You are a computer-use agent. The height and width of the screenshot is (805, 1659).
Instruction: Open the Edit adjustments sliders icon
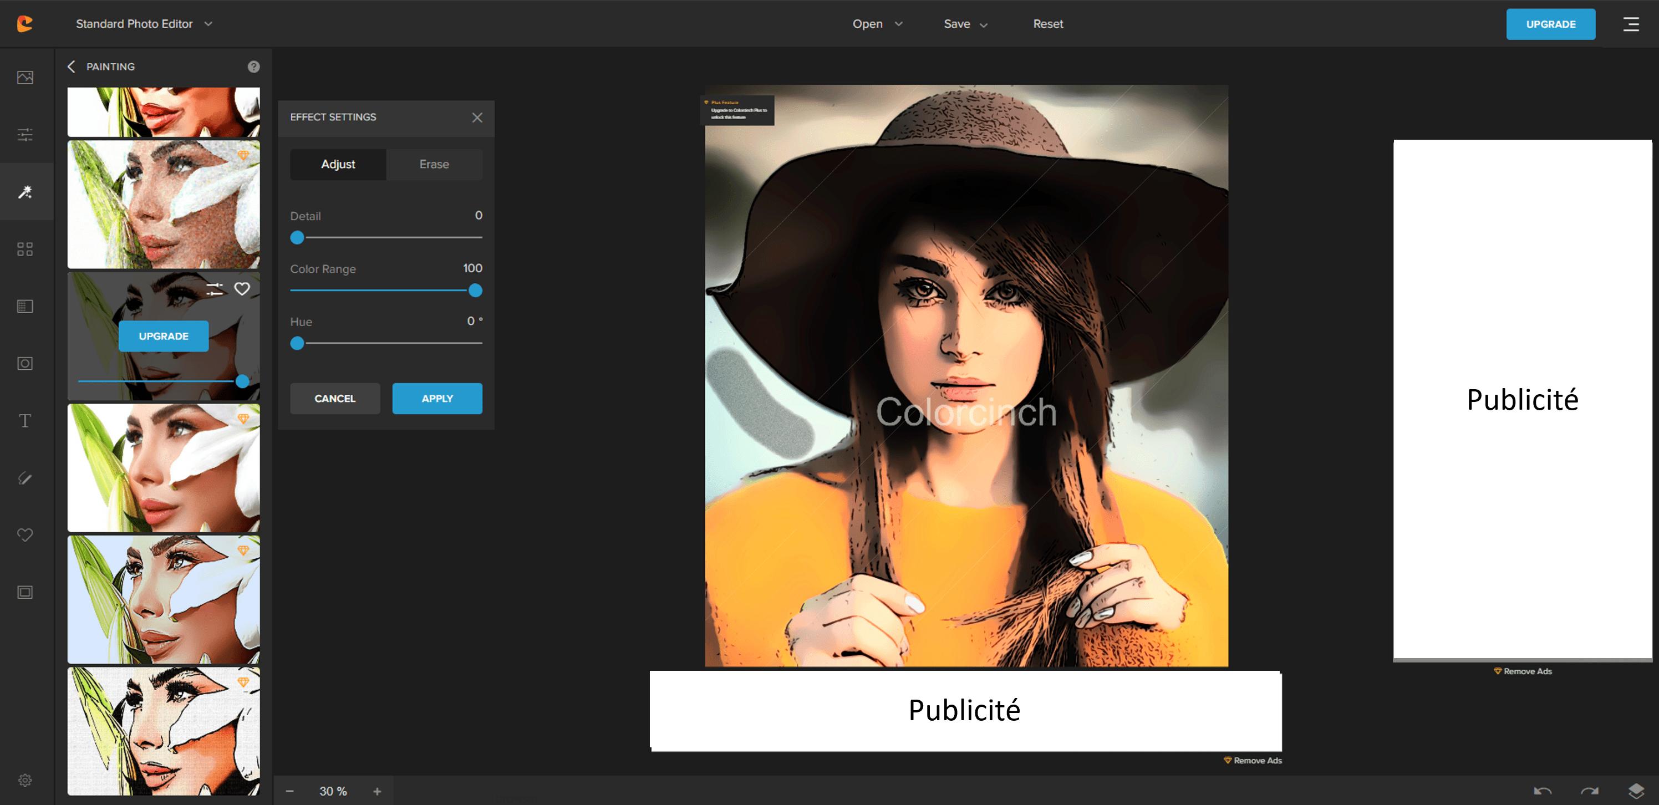(x=25, y=135)
